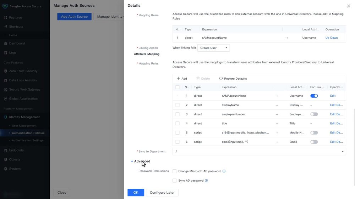Close the Details panel with the X
The width and height of the screenshot is (355, 199).
click(x=349, y=6)
